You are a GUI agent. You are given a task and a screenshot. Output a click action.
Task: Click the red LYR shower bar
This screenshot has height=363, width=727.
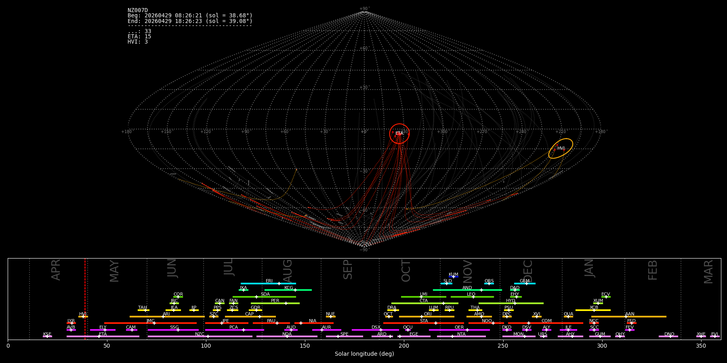point(71,323)
